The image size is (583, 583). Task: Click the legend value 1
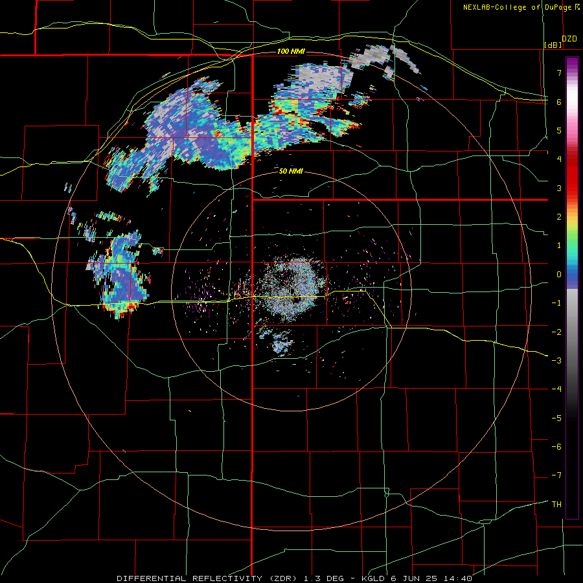(x=559, y=246)
